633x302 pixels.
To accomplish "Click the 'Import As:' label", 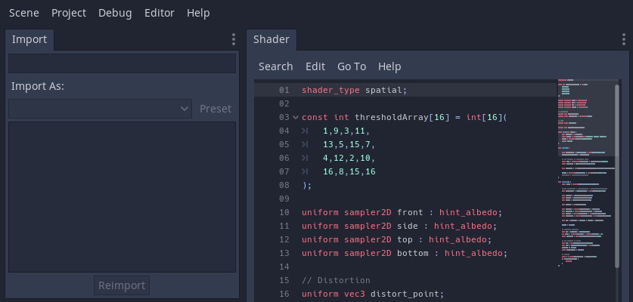I will [38, 86].
